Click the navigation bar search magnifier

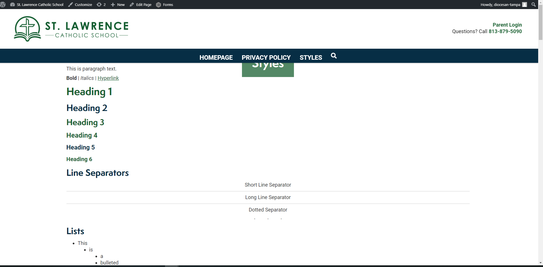[x=334, y=56]
